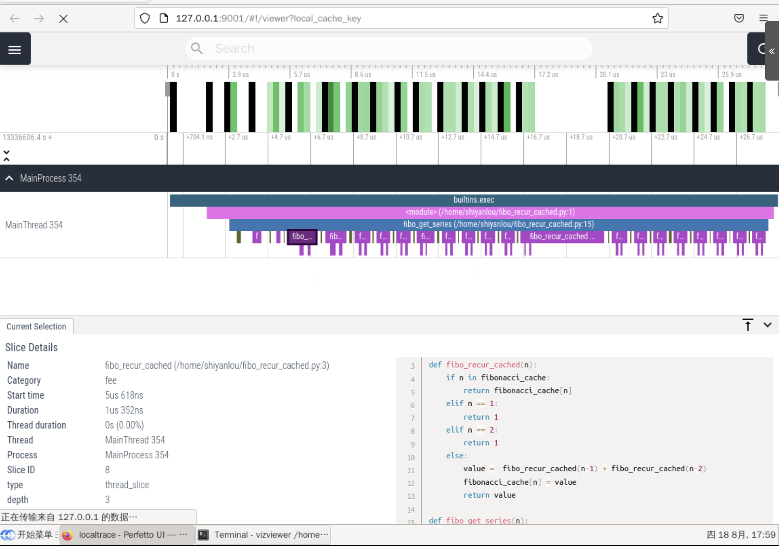The width and height of the screenshot is (779, 546).
Task: Switch to Terminal vizviewer taskbar window
Action: tap(263, 535)
